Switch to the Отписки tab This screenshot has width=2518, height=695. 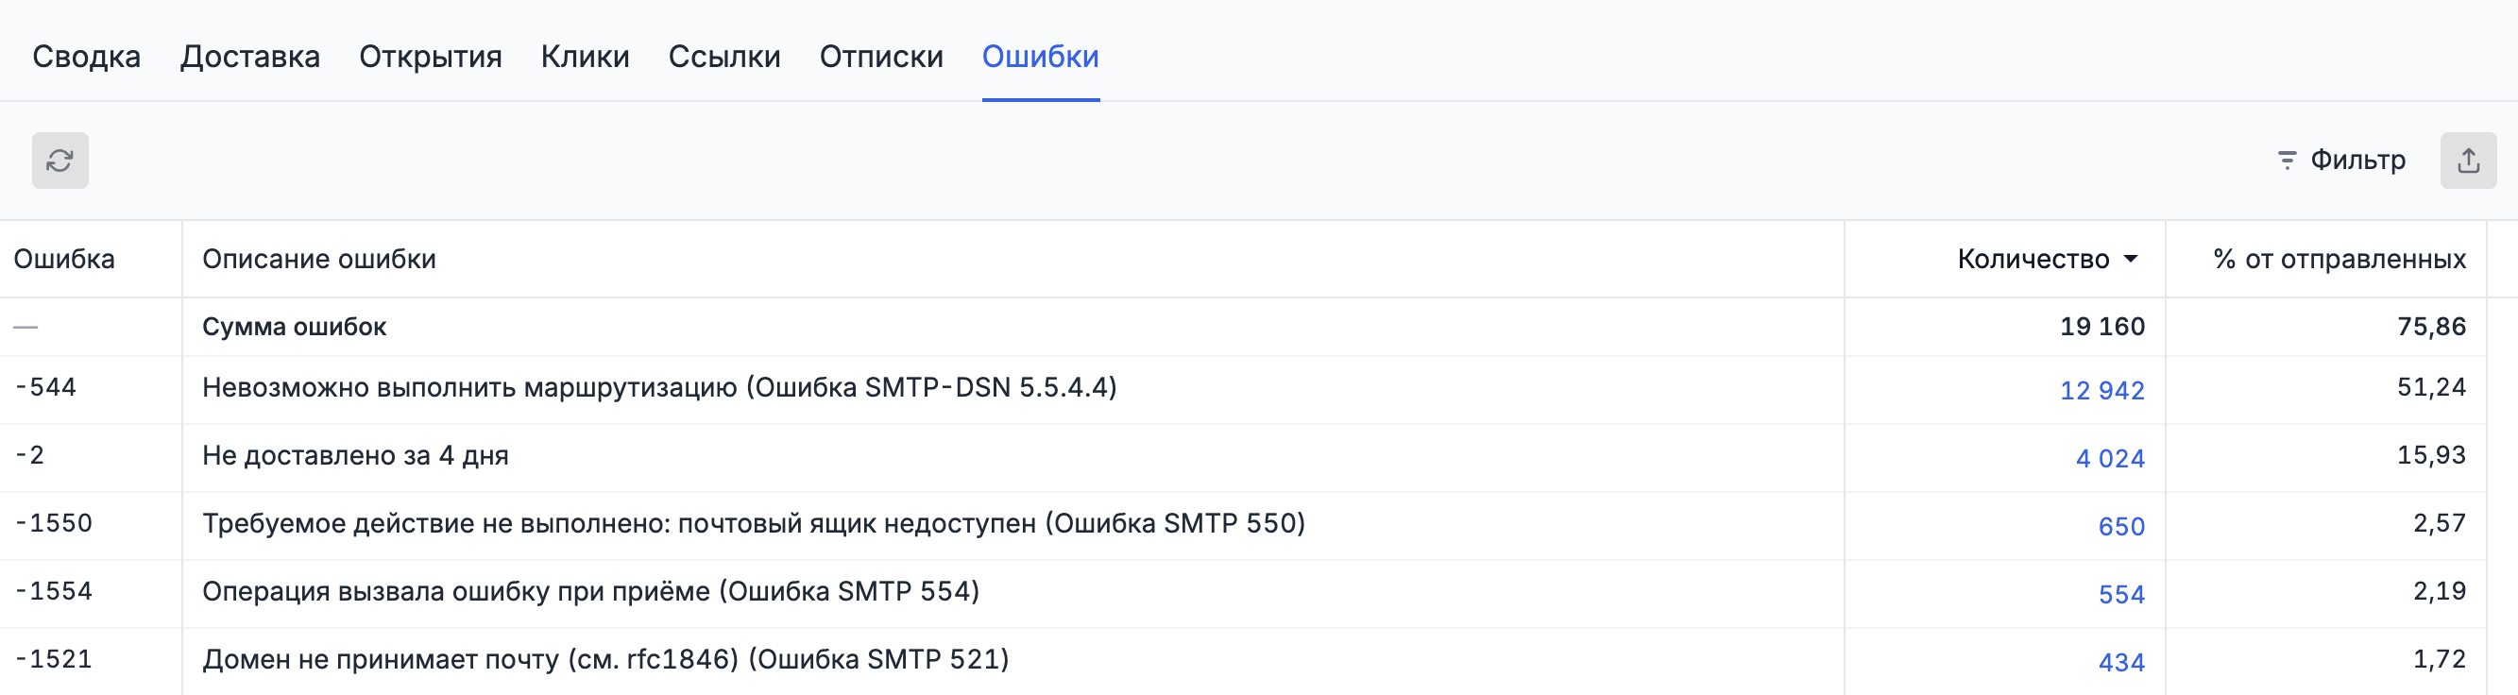pos(880,57)
